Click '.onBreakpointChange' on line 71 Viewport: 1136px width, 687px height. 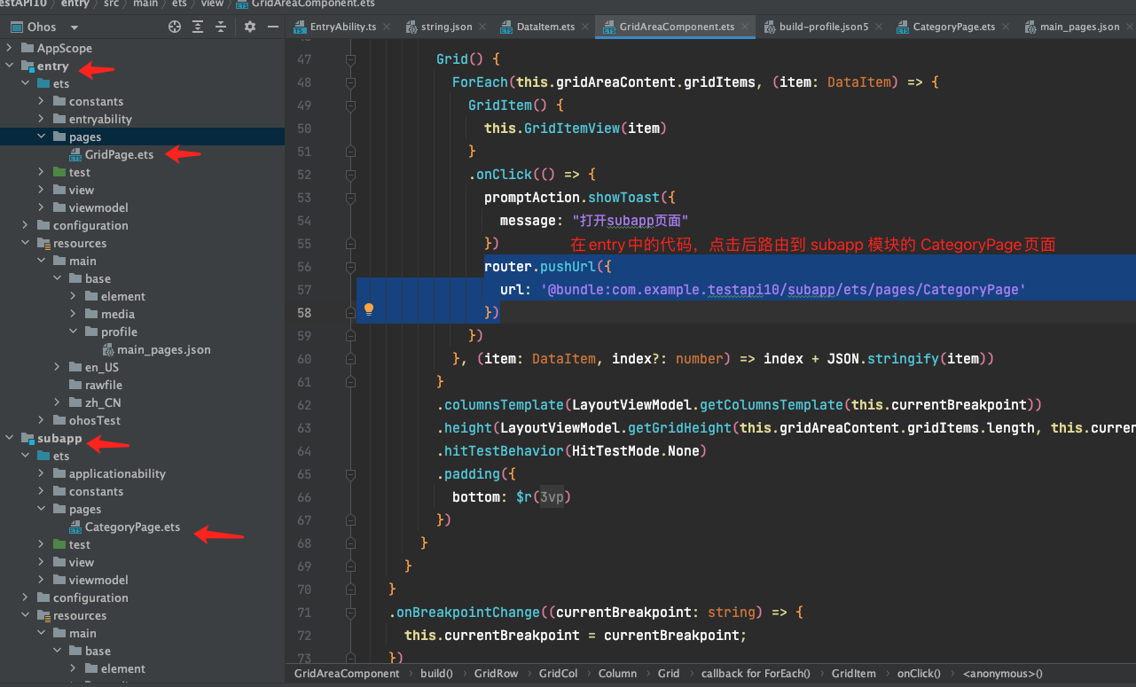[x=464, y=613]
